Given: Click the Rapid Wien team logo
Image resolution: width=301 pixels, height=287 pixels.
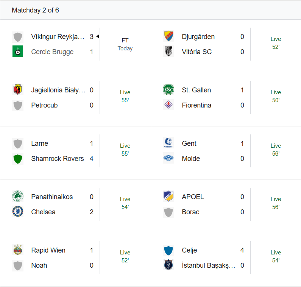Looking at the screenshot, I should click(18, 250).
